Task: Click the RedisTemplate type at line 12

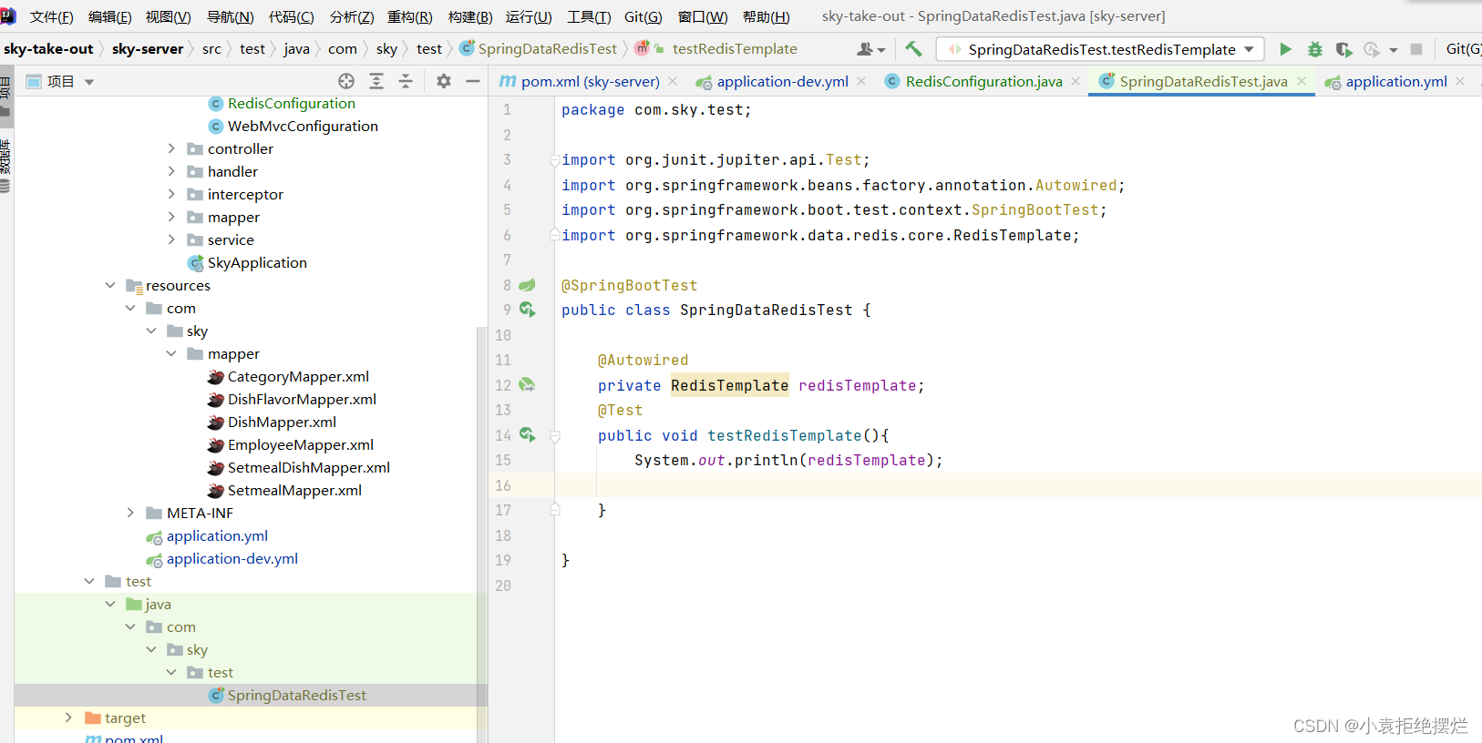Action: (729, 385)
